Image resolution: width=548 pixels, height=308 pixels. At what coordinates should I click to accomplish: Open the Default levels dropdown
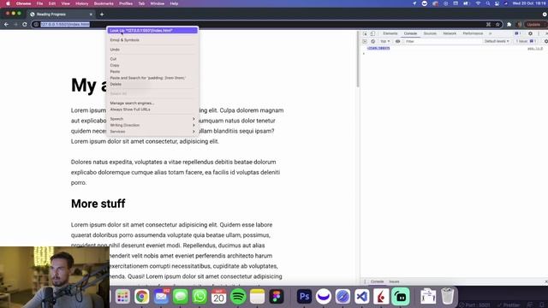click(497, 41)
